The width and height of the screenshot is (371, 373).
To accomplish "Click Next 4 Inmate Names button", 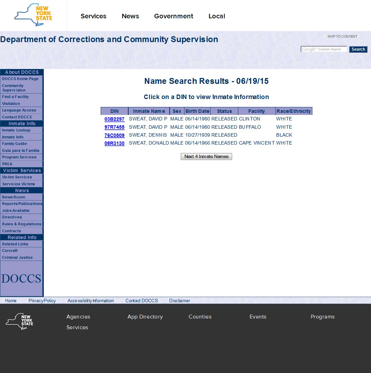I will [206, 157].
